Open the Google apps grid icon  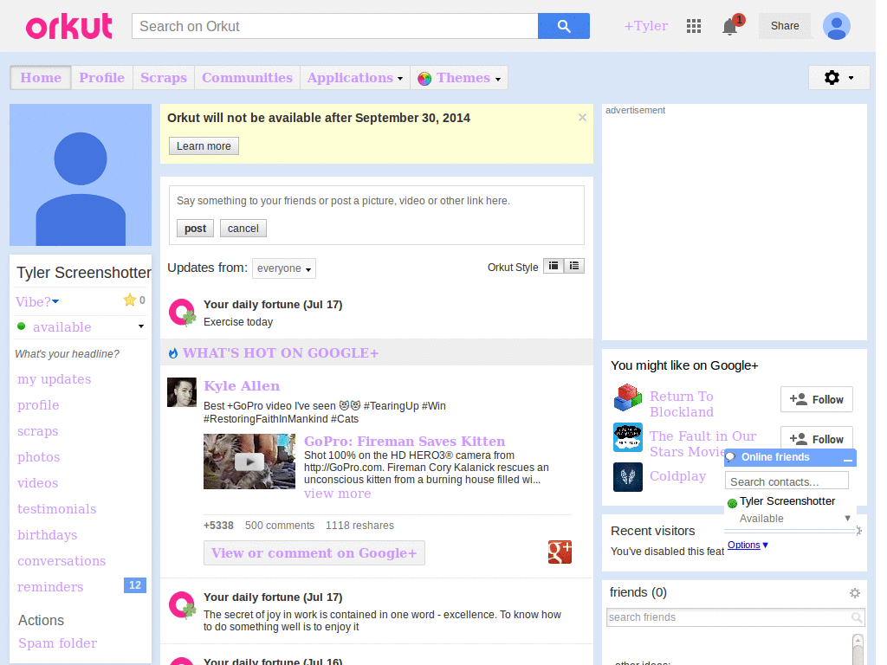click(x=694, y=26)
